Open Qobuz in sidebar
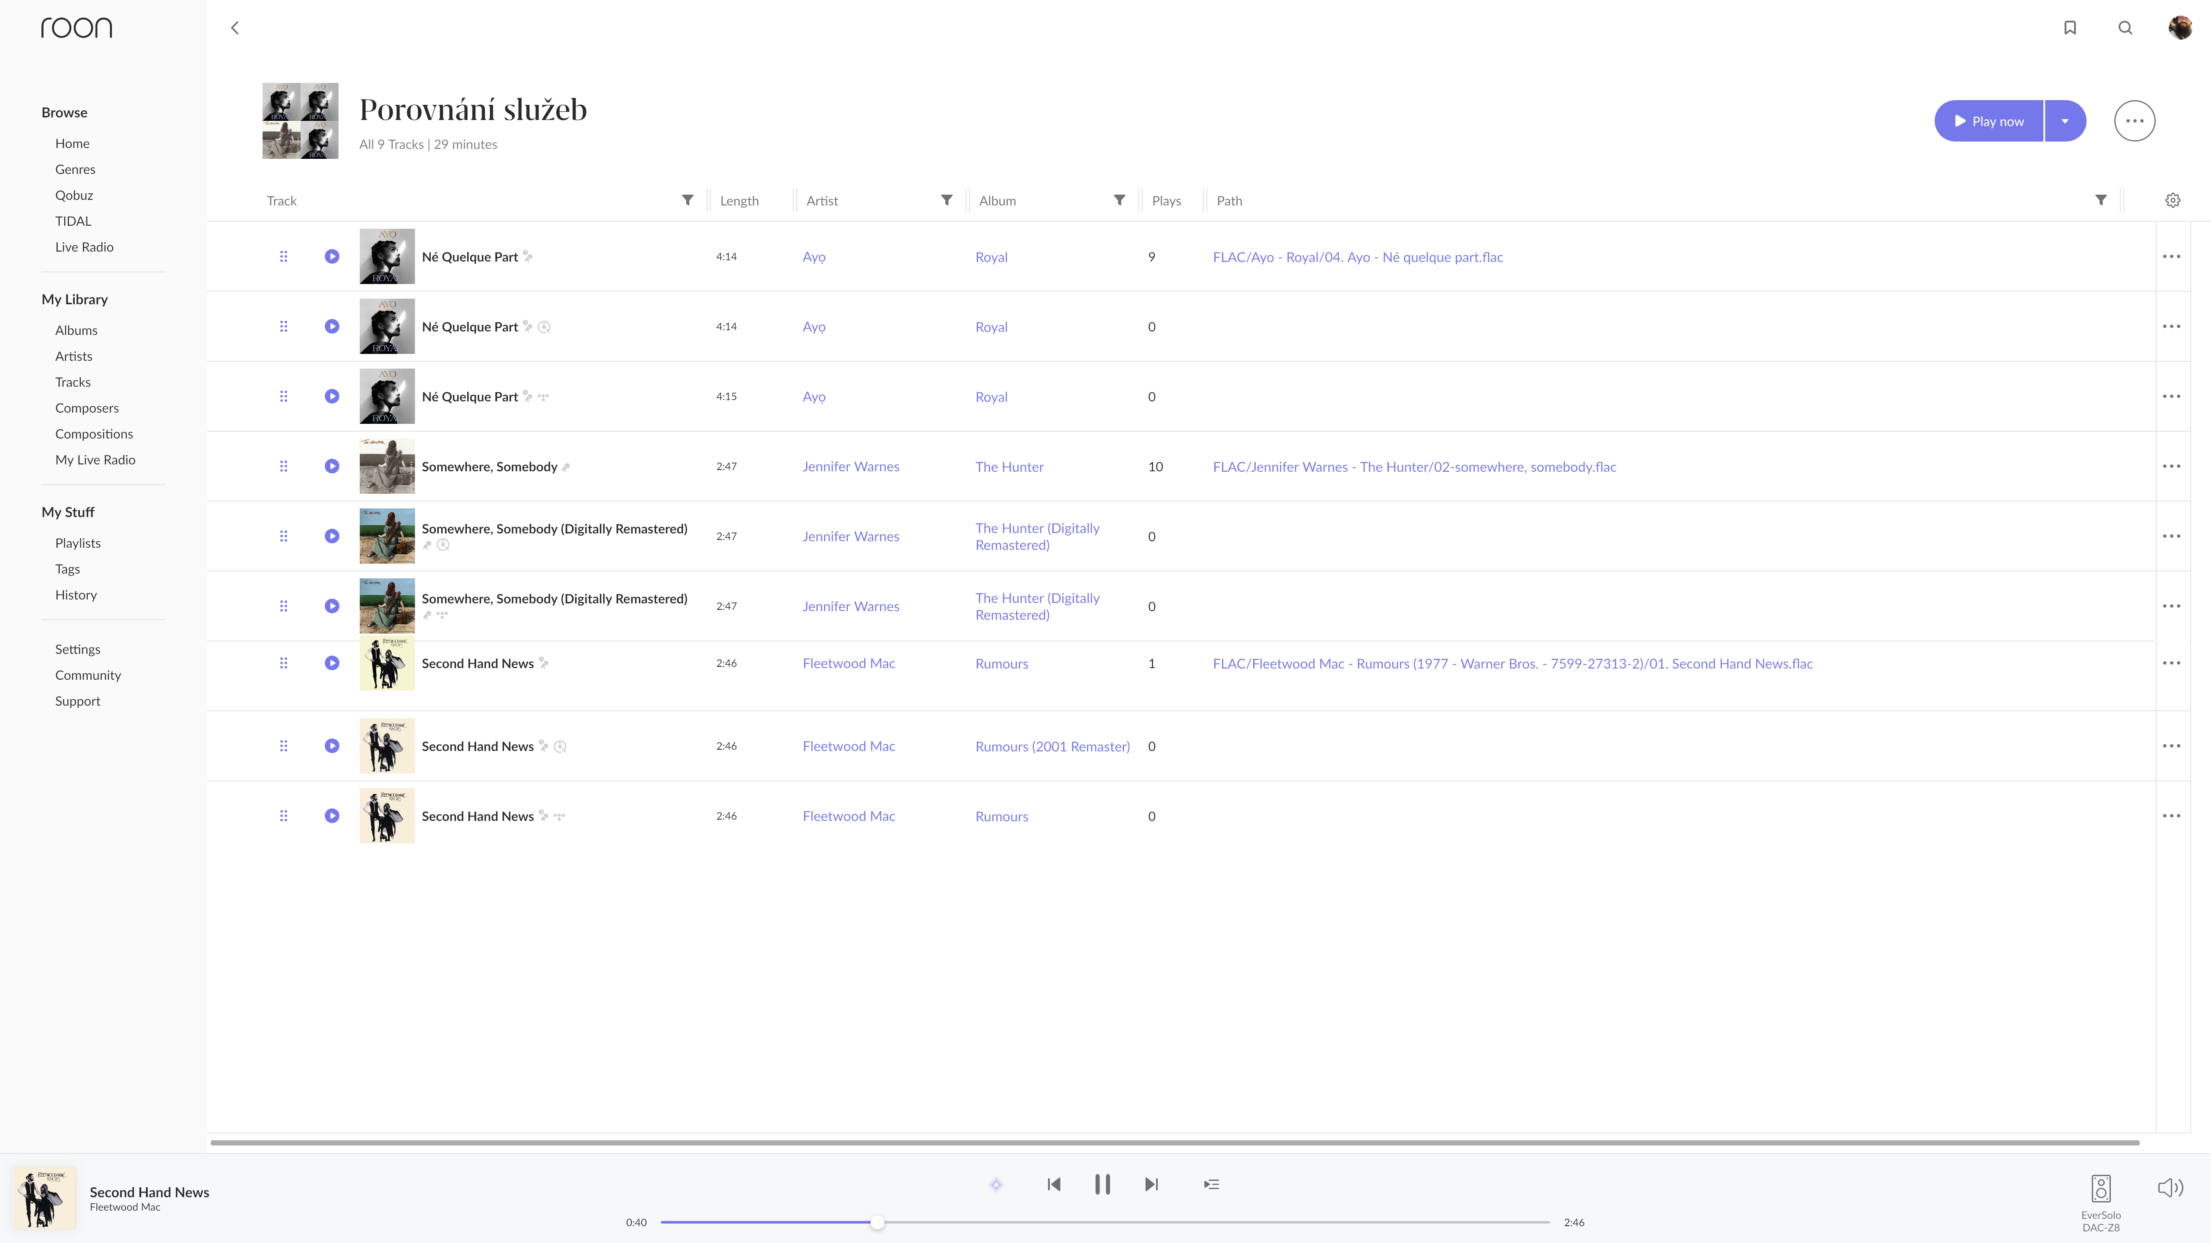 [x=74, y=195]
